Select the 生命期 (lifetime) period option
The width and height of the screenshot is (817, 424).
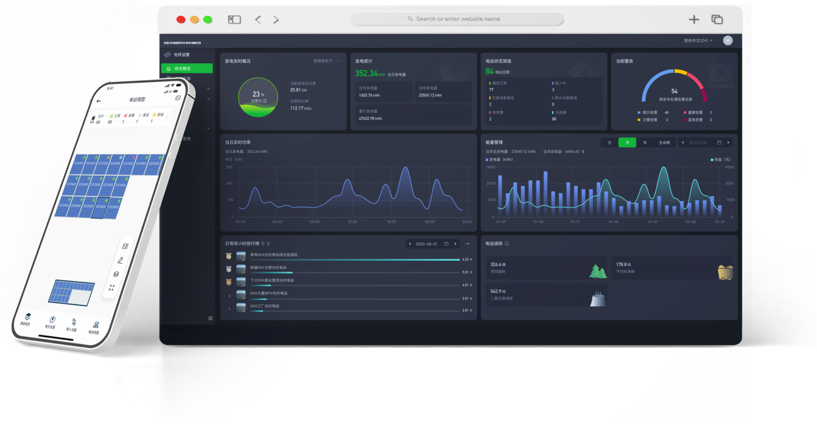tap(664, 143)
